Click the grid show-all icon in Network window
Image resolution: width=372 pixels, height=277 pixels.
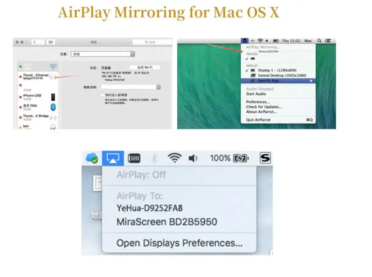[x=50, y=42]
